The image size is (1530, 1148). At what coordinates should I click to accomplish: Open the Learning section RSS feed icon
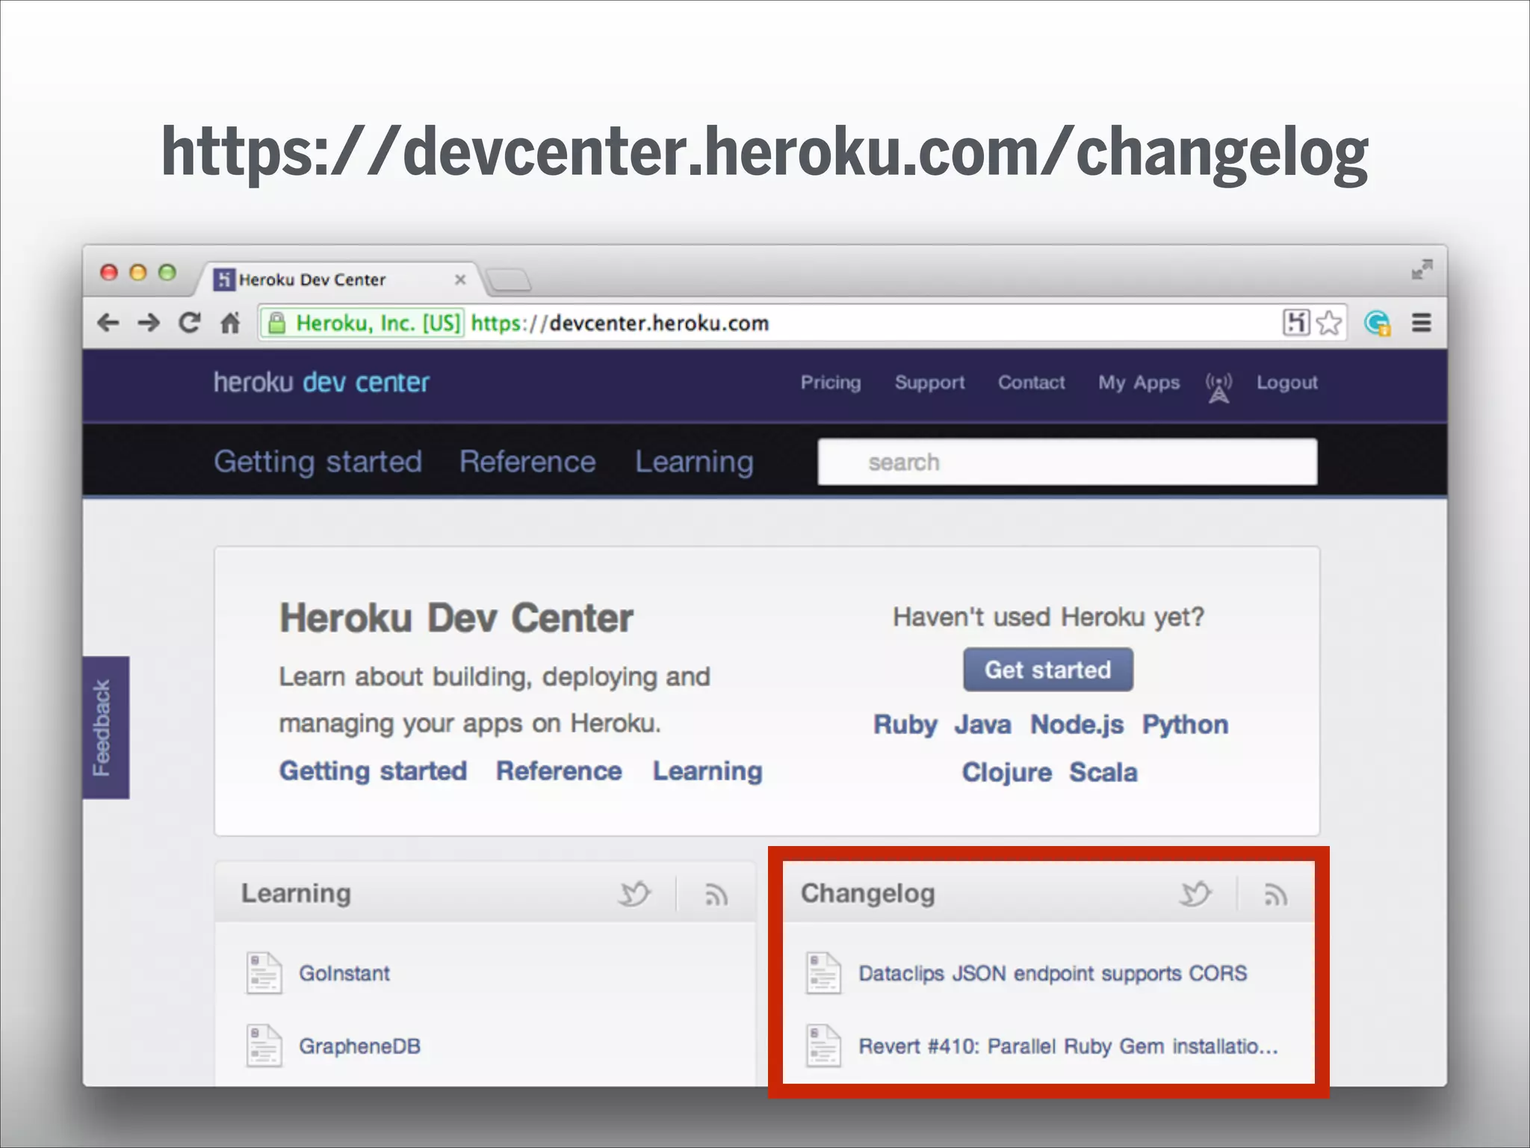pyautogui.click(x=716, y=895)
